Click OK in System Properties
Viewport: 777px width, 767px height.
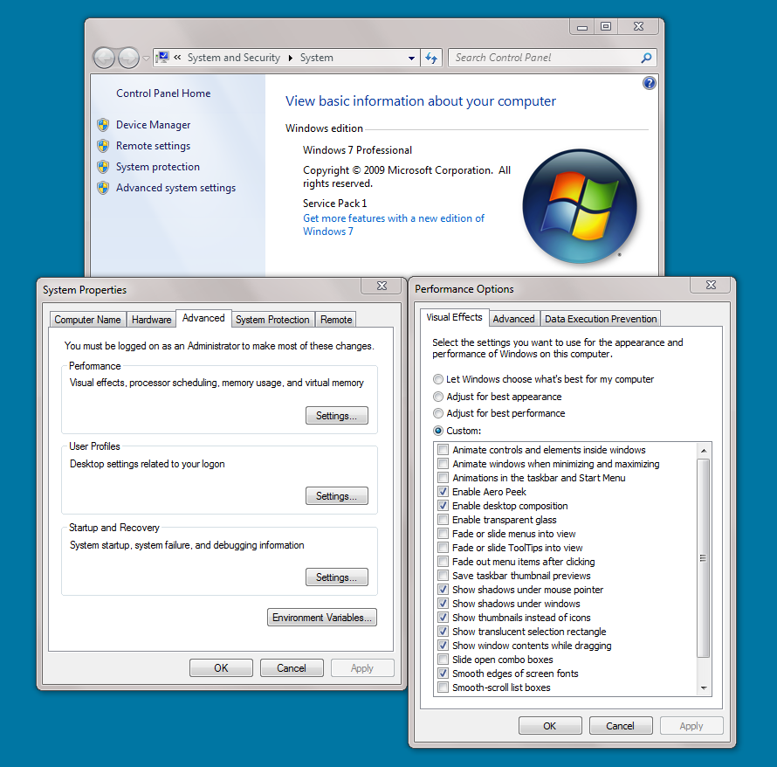(221, 667)
